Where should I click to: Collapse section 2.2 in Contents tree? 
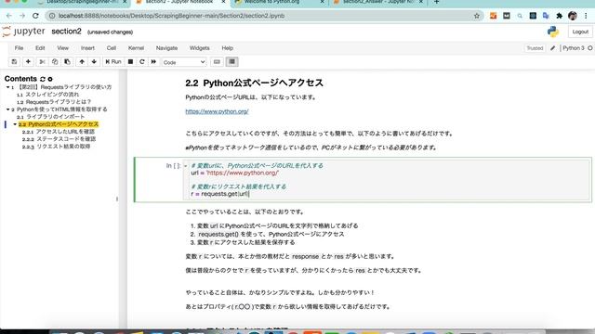click(x=15, y=124)
